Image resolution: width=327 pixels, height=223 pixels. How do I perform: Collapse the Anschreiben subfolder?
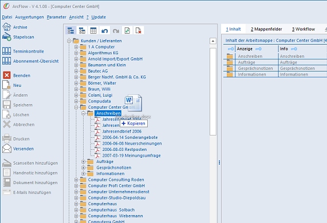(x=84, y=113)
